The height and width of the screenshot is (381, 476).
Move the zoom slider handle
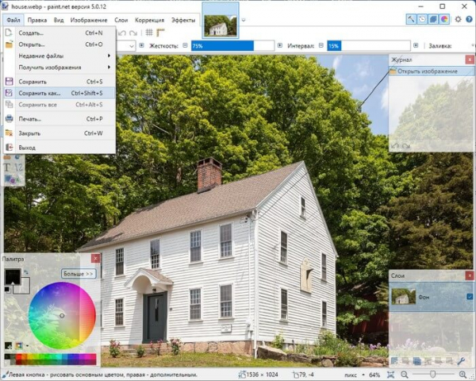(433, 375)
